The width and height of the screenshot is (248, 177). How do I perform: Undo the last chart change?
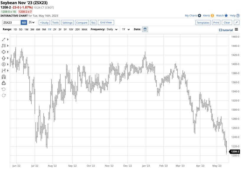[4, 90]
